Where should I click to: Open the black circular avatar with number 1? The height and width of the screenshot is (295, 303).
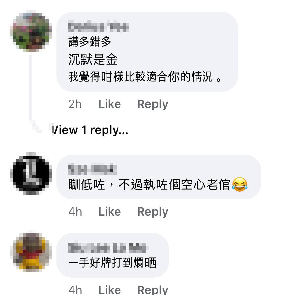click(x=31, y=174)
